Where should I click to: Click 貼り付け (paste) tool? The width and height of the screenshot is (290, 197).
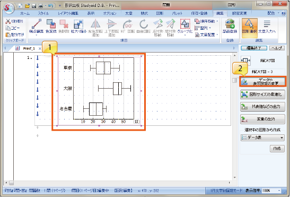tap(15, 35)
